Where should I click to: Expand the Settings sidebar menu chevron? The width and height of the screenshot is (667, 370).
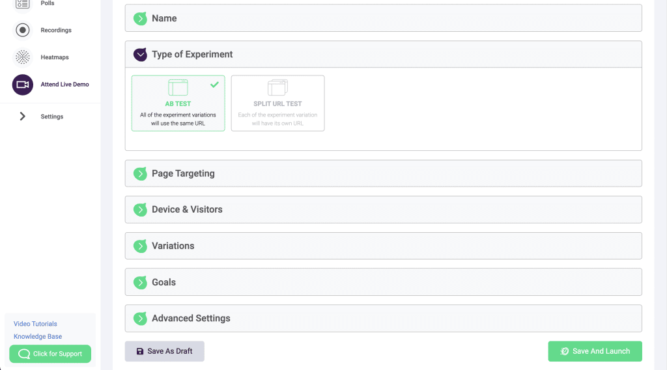pyautogui.click(x=23, y=116)
